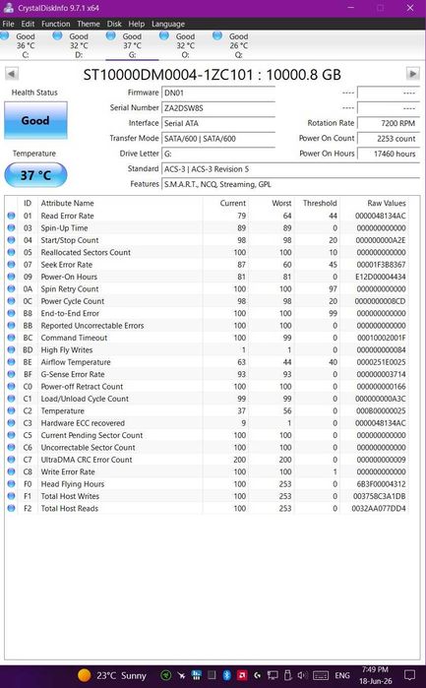Click status icon for Airflow Temperature

[11, 362]
